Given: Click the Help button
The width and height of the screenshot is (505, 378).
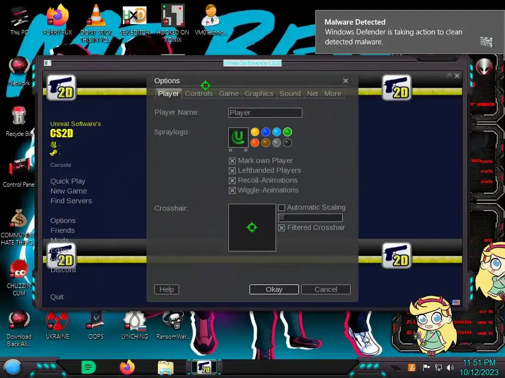Looking at the screenshot, I should (167, 289).
